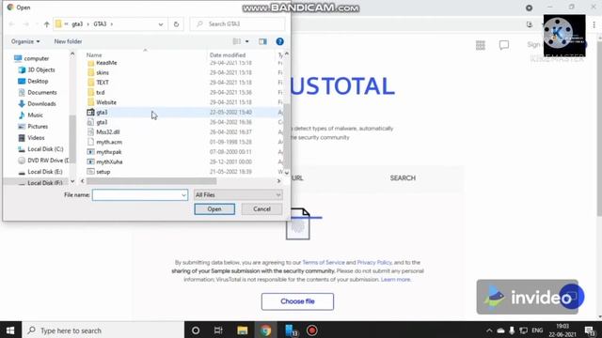The width and height of the screenshot is (602, 338).
Task: Click Choose file on the VirusTotal page
Action: (297, 301)
